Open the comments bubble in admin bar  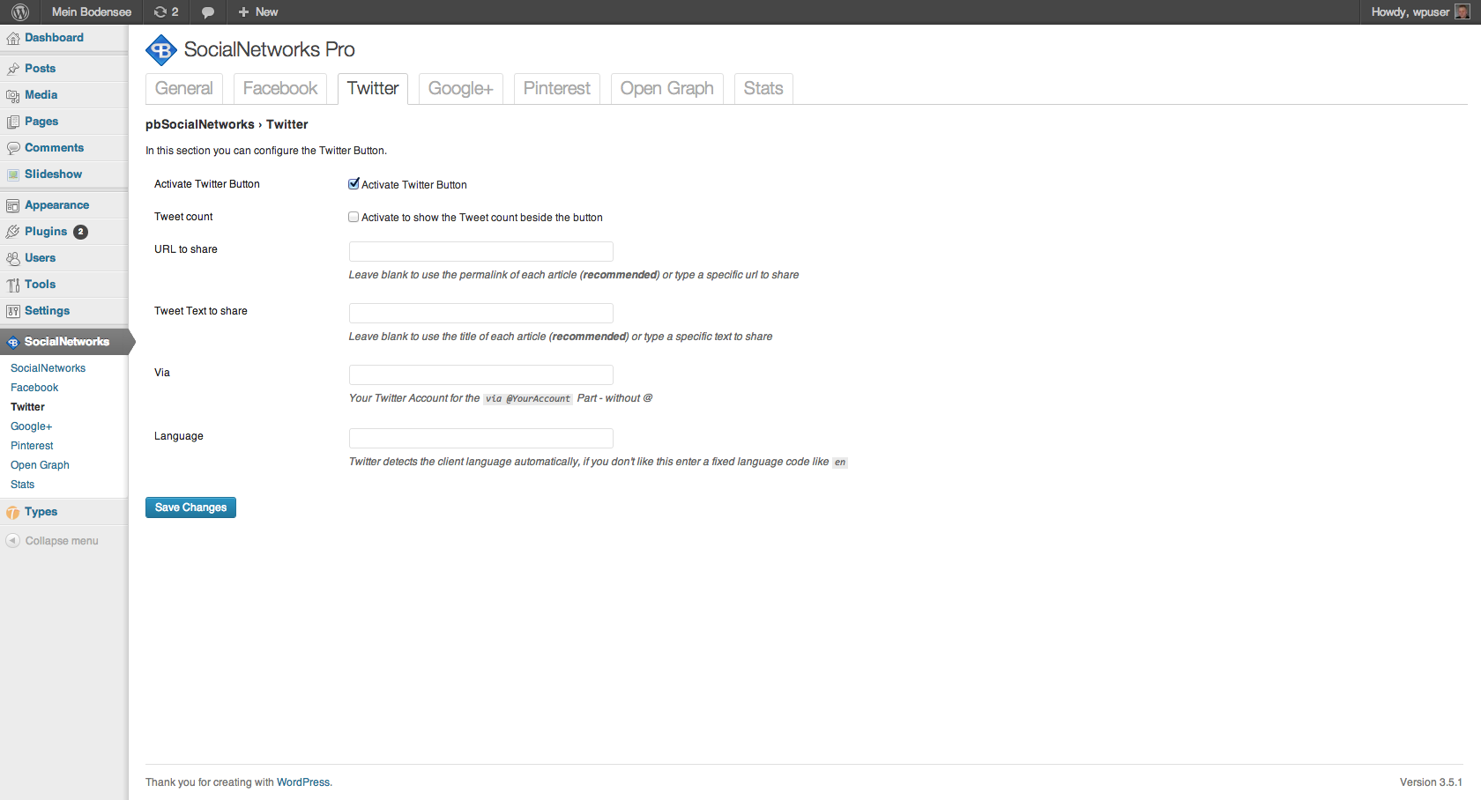pos(208,12)
